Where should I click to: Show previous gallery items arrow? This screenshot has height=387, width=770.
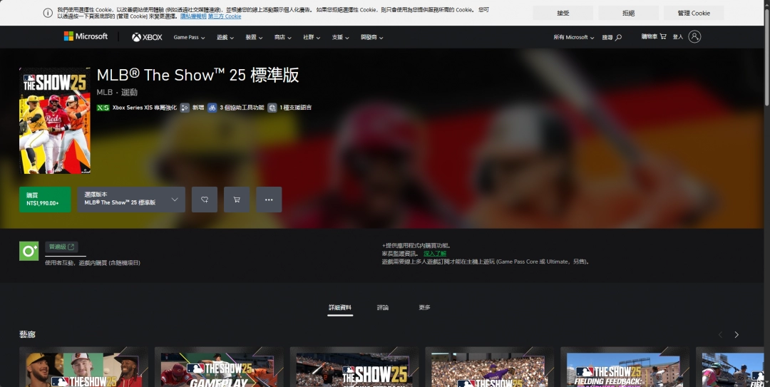(720, 334)
